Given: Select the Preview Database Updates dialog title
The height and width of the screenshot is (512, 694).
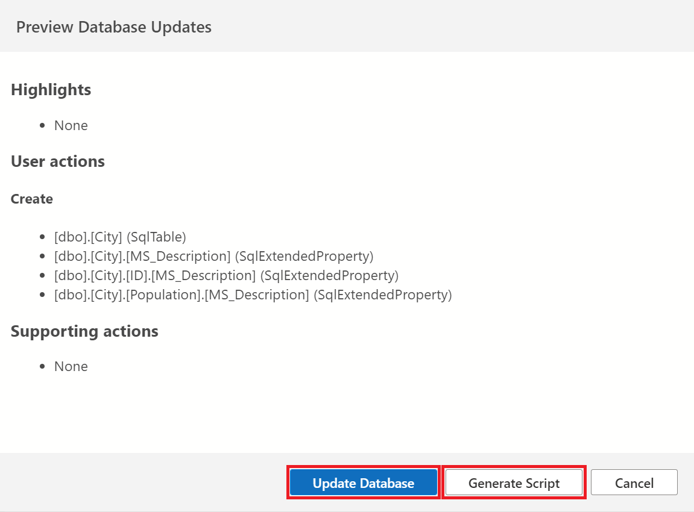Looking at the screenshot, I should coord(114,27).
